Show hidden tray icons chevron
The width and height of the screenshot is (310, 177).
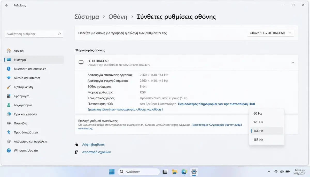[x=269, y=172]
